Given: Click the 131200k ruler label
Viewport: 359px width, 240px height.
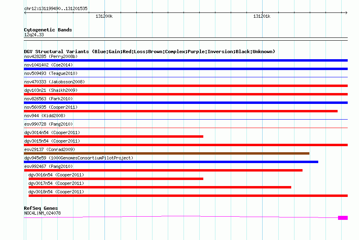Looking at the screenshot, I should (x=104, y=16).
